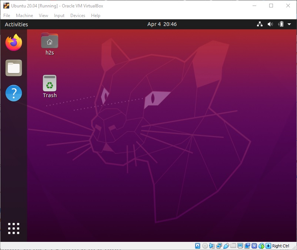Click the network adapters status icon

click(x=219, y=246)
